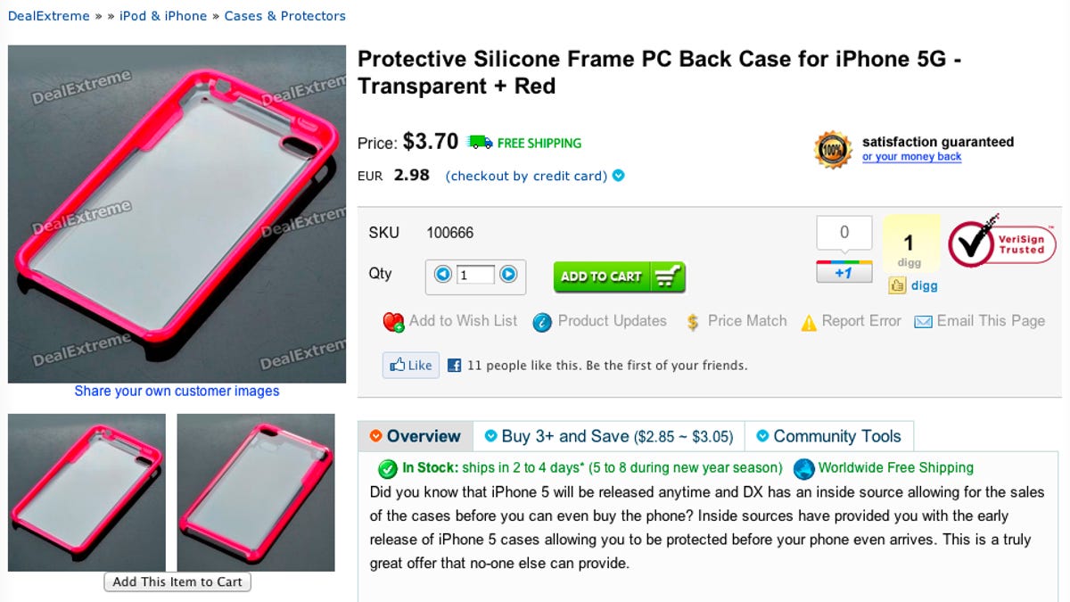Click Share your own customer images link

pyautogui.click(x=177, y=391)
